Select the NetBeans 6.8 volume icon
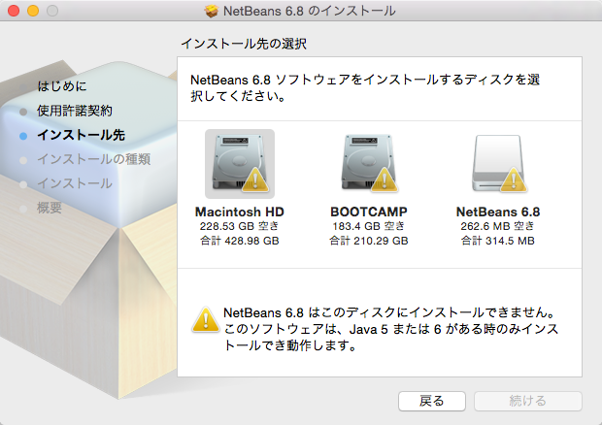 click(x=498, y=164)
